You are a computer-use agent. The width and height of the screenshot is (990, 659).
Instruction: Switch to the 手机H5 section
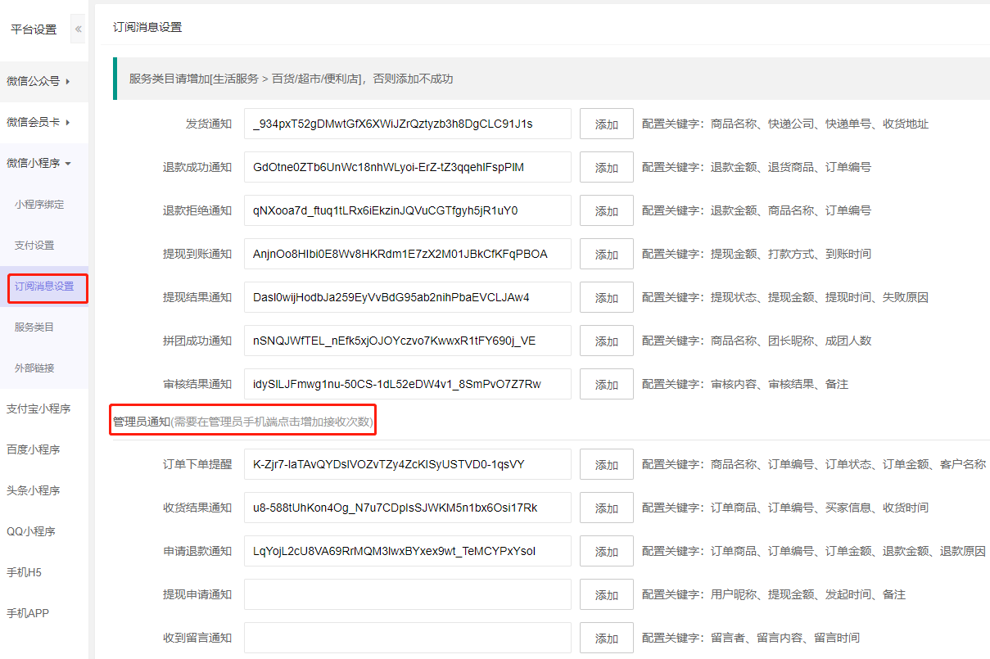pos(24,572)
